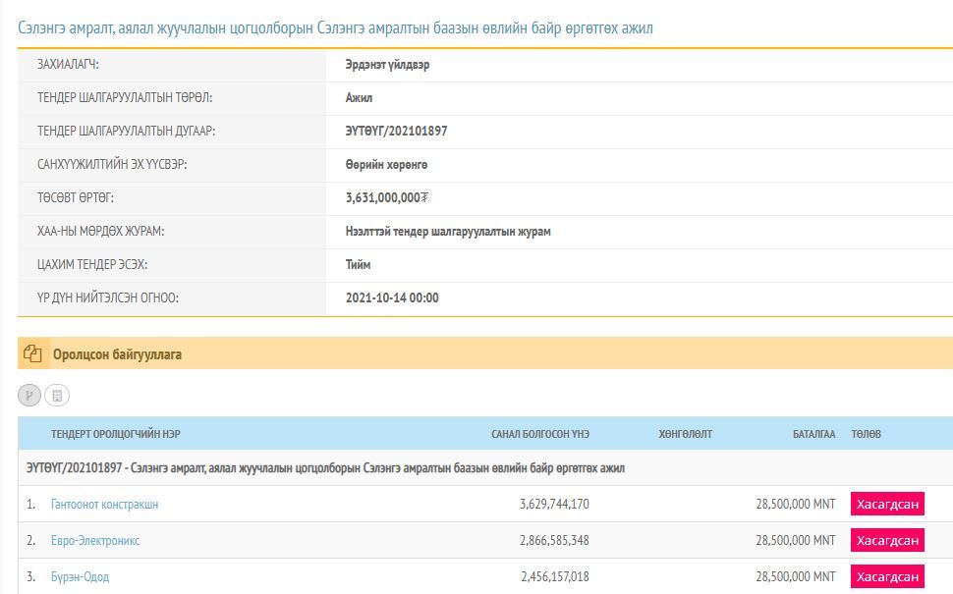Click the bid price 2,866,585,348

(x=553, y=540)
